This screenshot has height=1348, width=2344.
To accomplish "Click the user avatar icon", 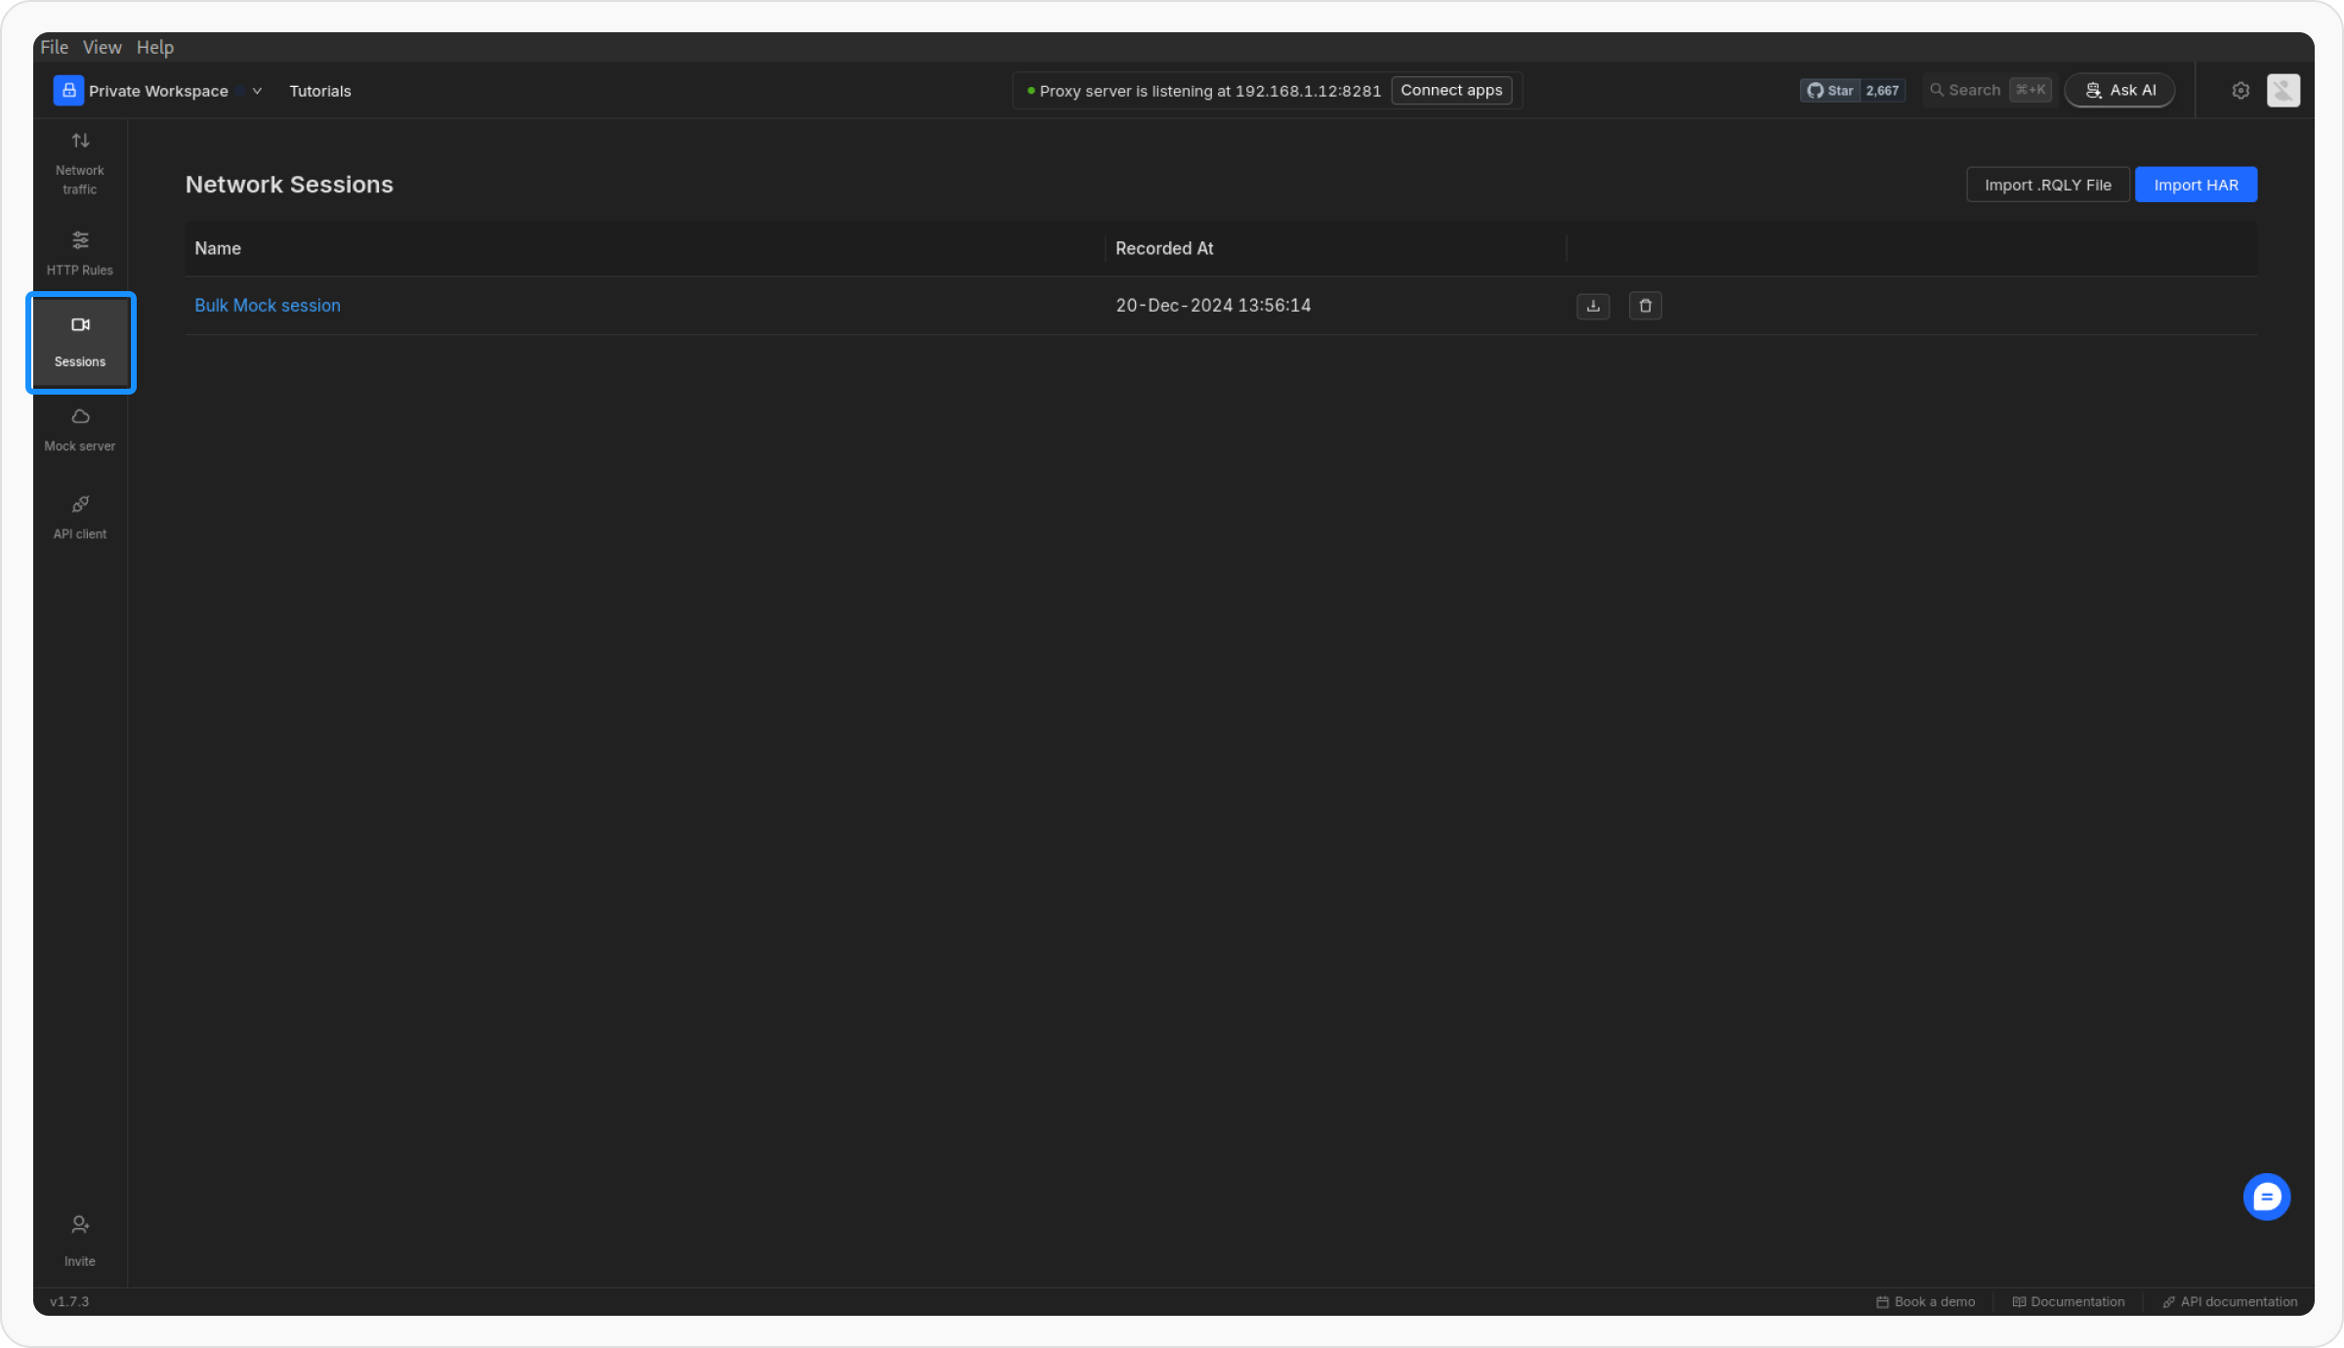I will coord(2282,91).
